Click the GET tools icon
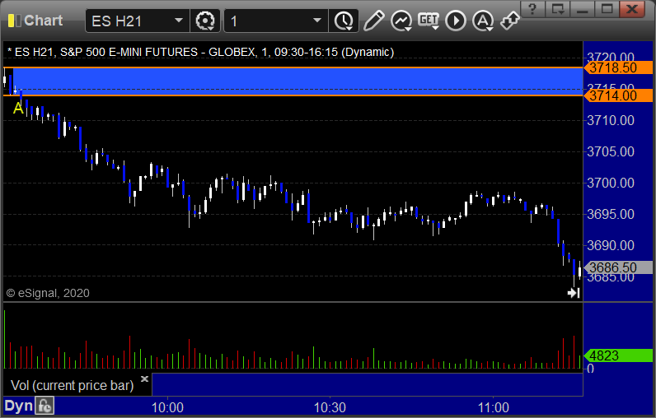Screen dimensions: 656x418 429,21
